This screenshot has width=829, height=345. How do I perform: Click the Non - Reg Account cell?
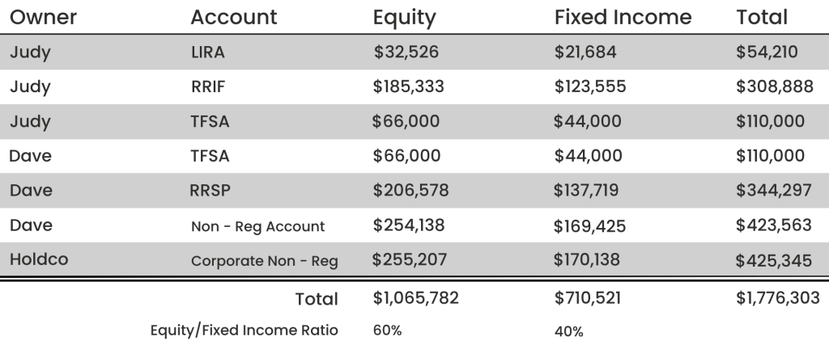(x=257, y=226)
